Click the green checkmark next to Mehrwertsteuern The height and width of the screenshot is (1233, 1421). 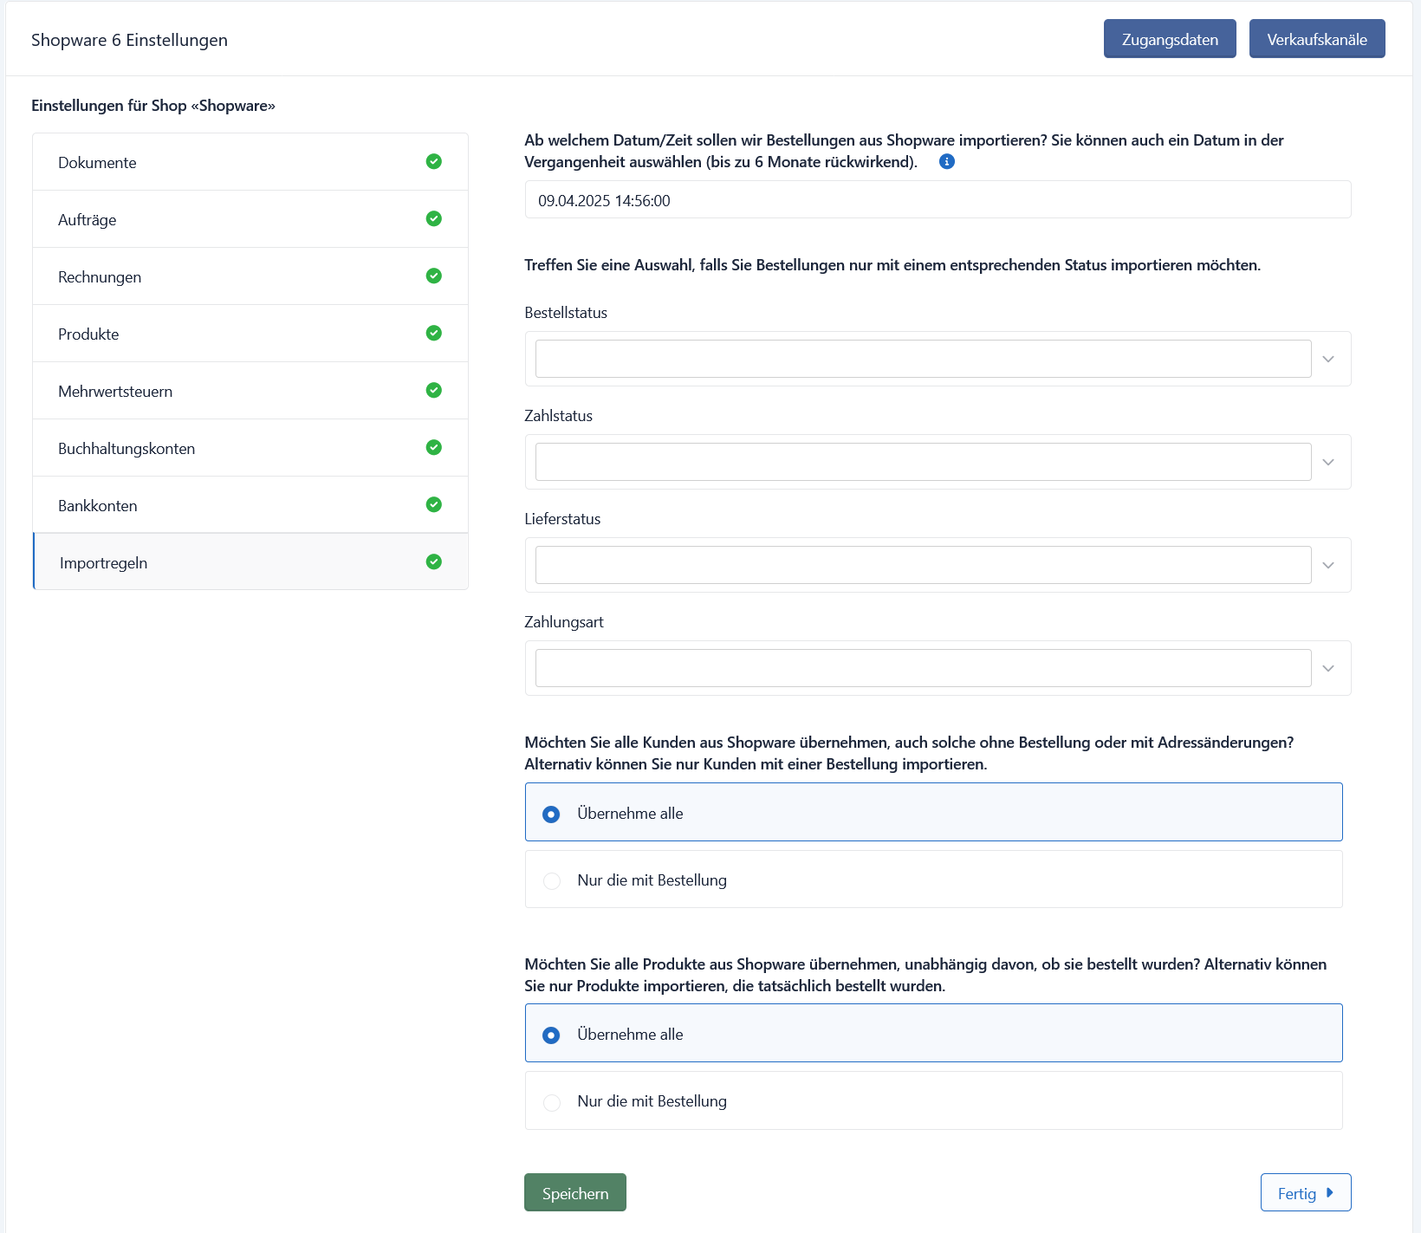(x=434, y=390)
